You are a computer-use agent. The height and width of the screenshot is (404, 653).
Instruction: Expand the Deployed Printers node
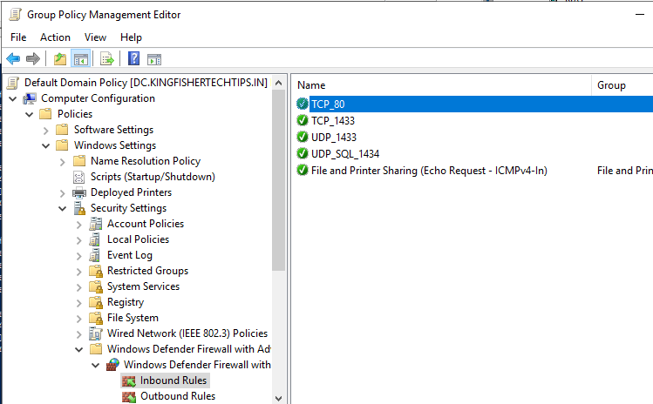[x=63, y=193]
